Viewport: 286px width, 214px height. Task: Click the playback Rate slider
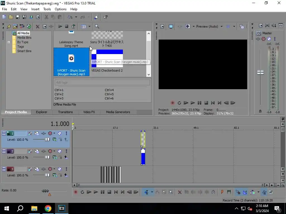45,191
